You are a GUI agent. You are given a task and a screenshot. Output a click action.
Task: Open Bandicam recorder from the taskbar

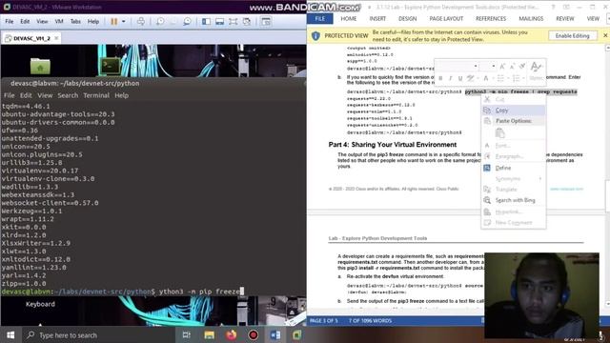tap(254, 335)
